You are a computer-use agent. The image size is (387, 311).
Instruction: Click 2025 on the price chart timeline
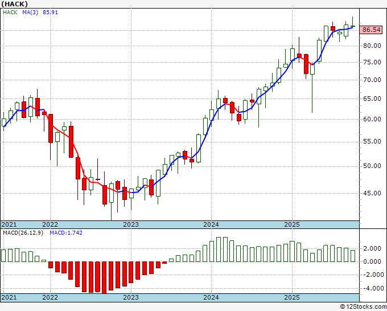pyautogui.click(x=292, y=224)
